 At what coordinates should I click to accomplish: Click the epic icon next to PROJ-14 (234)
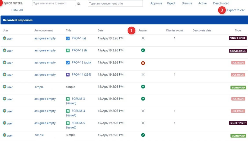[68, 75]
